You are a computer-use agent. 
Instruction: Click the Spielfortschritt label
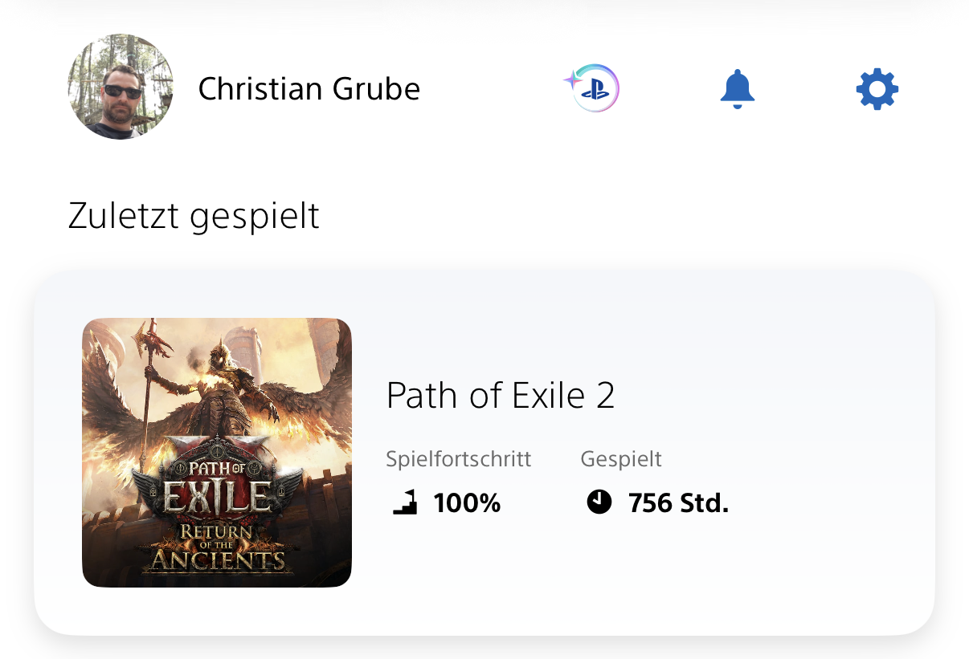[x=459, y=459]
